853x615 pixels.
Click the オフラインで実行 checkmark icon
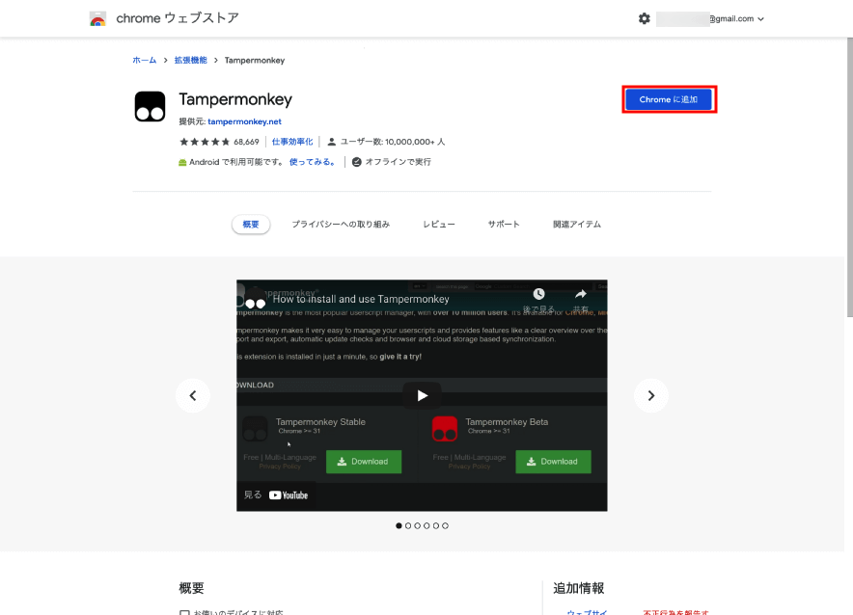coord(357,162)
